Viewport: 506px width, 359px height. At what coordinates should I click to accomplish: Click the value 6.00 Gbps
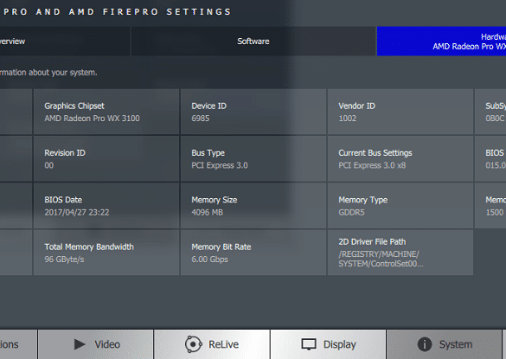pos(210,260)
